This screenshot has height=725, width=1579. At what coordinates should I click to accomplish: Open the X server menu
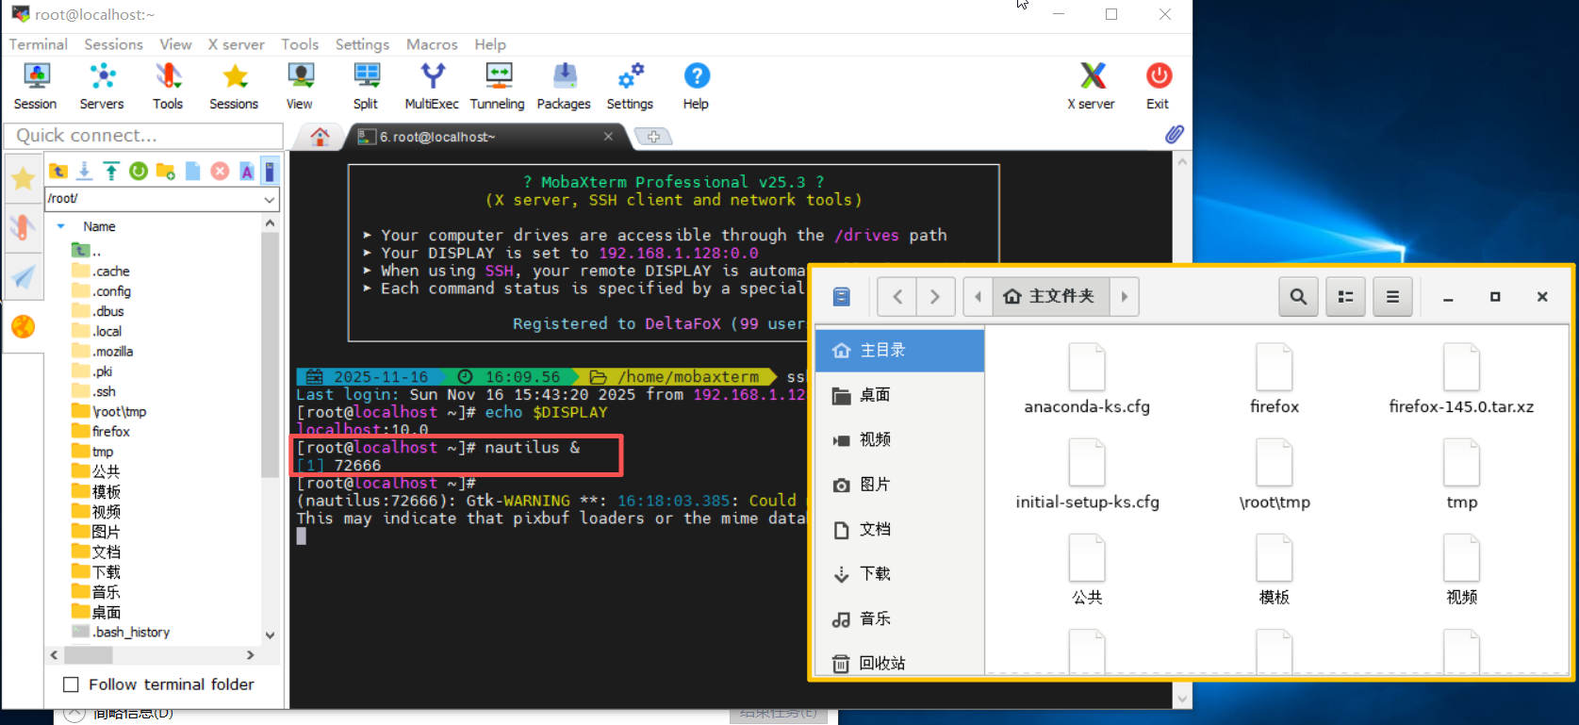(x=236, y=44)
